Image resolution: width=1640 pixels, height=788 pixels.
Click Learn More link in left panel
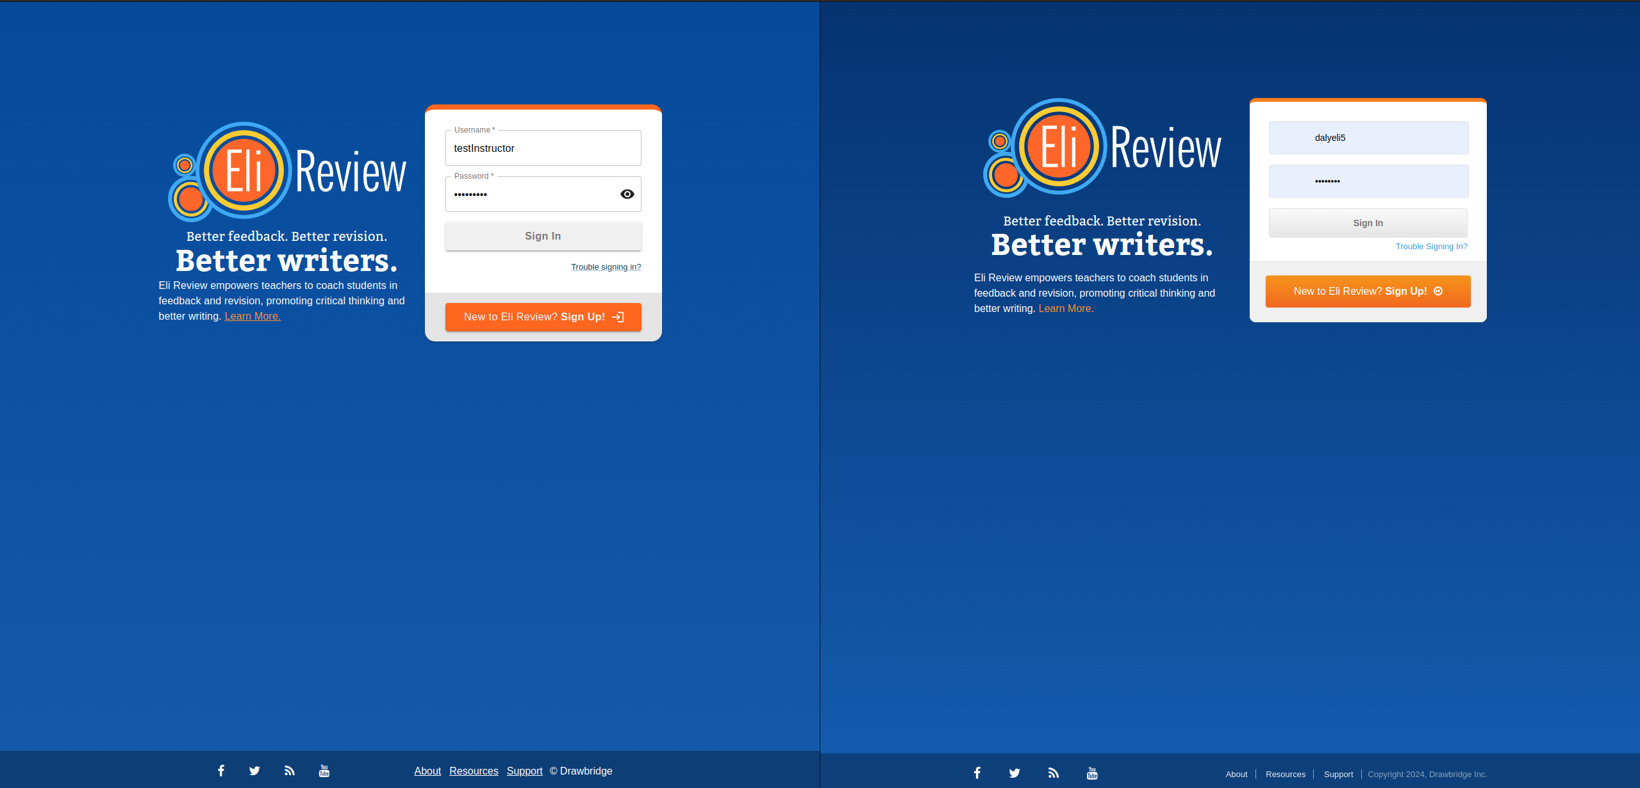click(252, 316)
